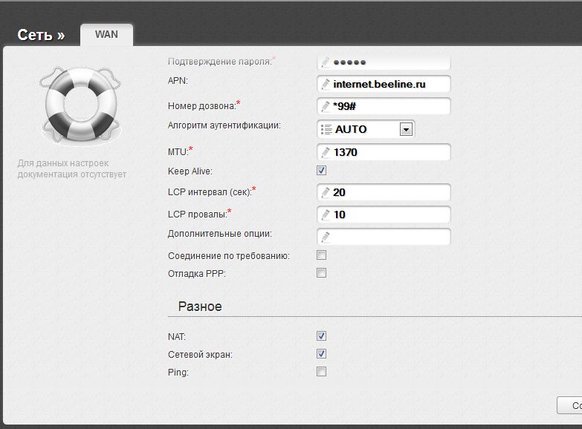Click the Номер дозвона field *99#

(384, 106)
